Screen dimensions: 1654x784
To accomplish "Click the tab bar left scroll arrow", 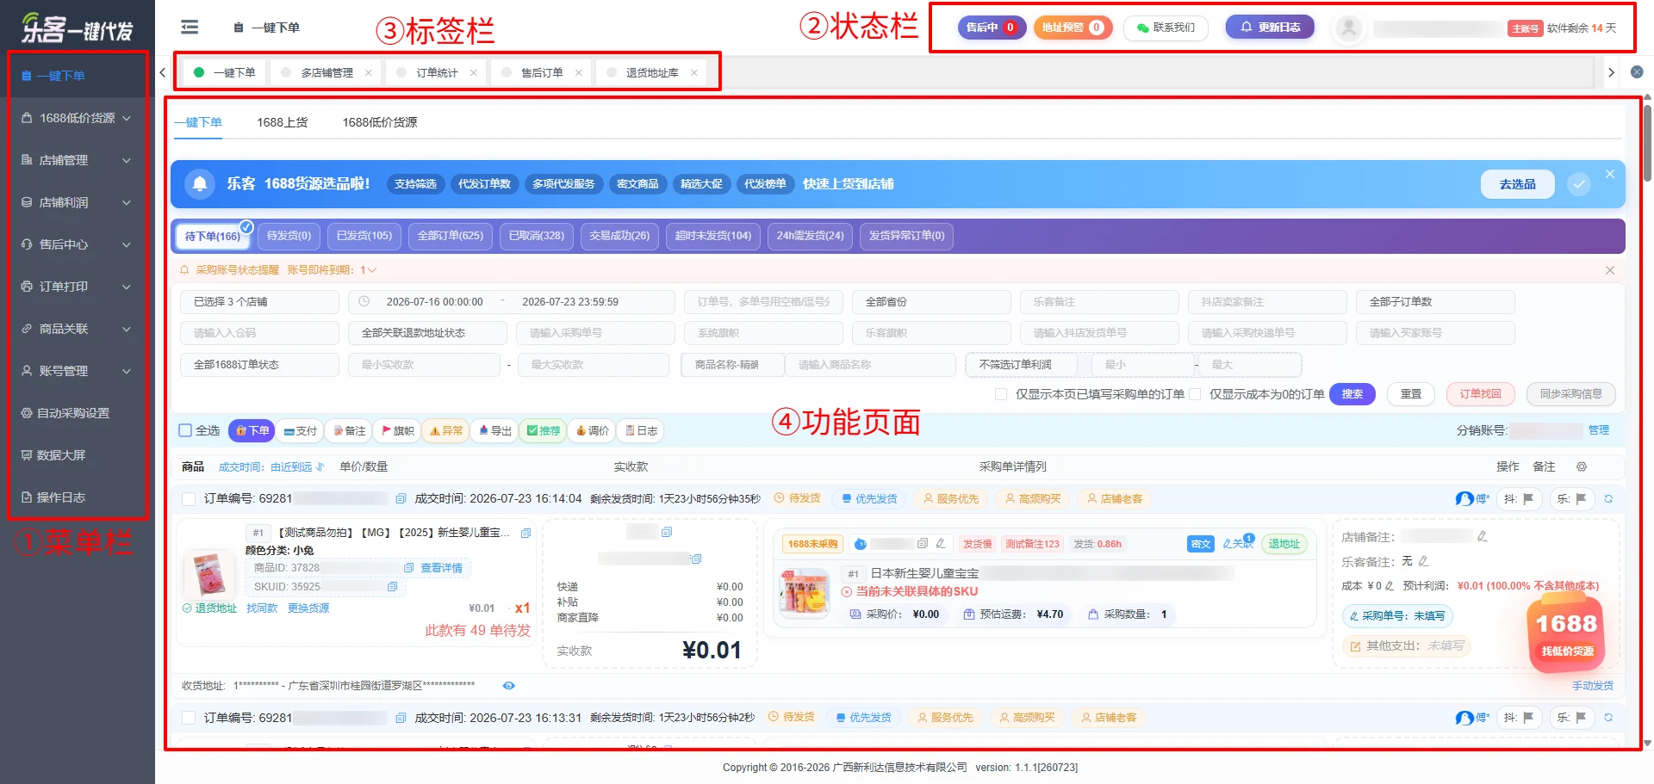I will (x=162, y=73).
